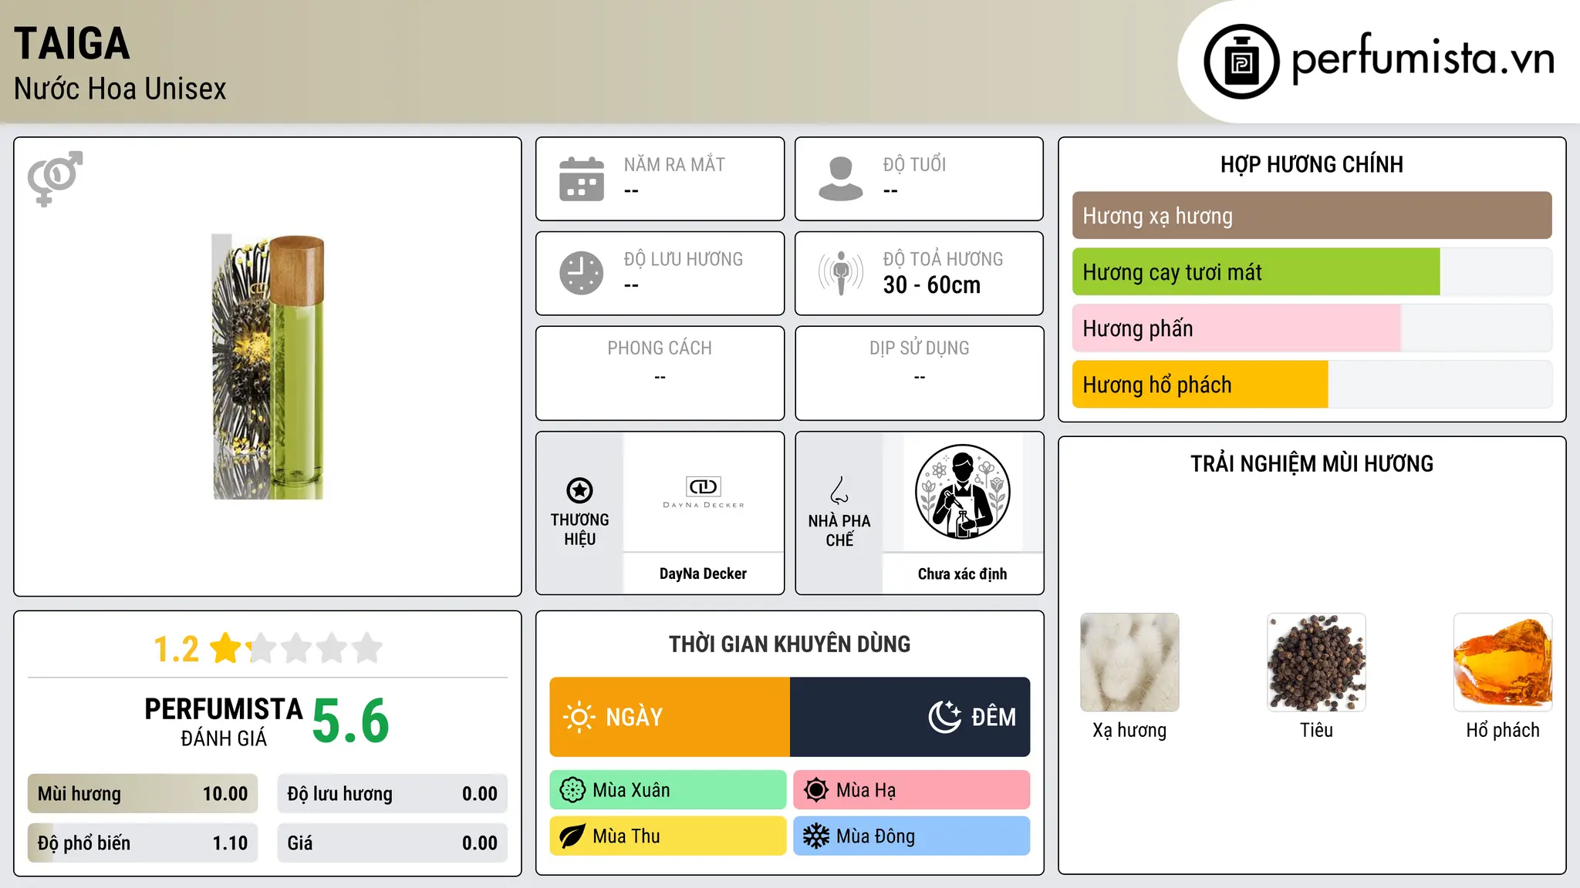The width and height of the screenshot is (1580, 888).
Task: Click the Phong cách info card
Action: click(660, 373)
